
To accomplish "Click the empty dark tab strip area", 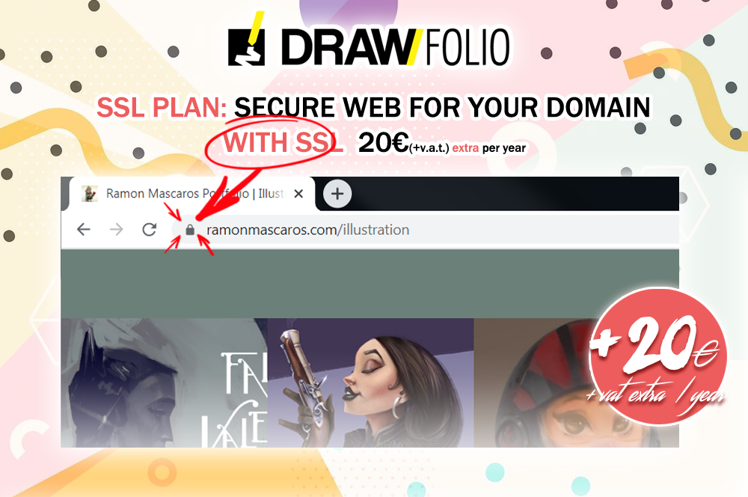I will click(515, 193).
